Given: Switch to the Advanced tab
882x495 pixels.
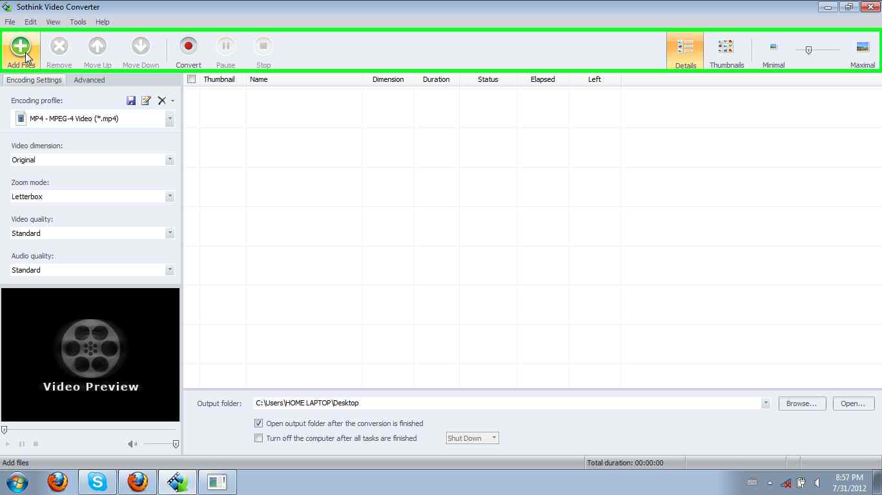Looking at the screenshot, I should click(89, 80).
